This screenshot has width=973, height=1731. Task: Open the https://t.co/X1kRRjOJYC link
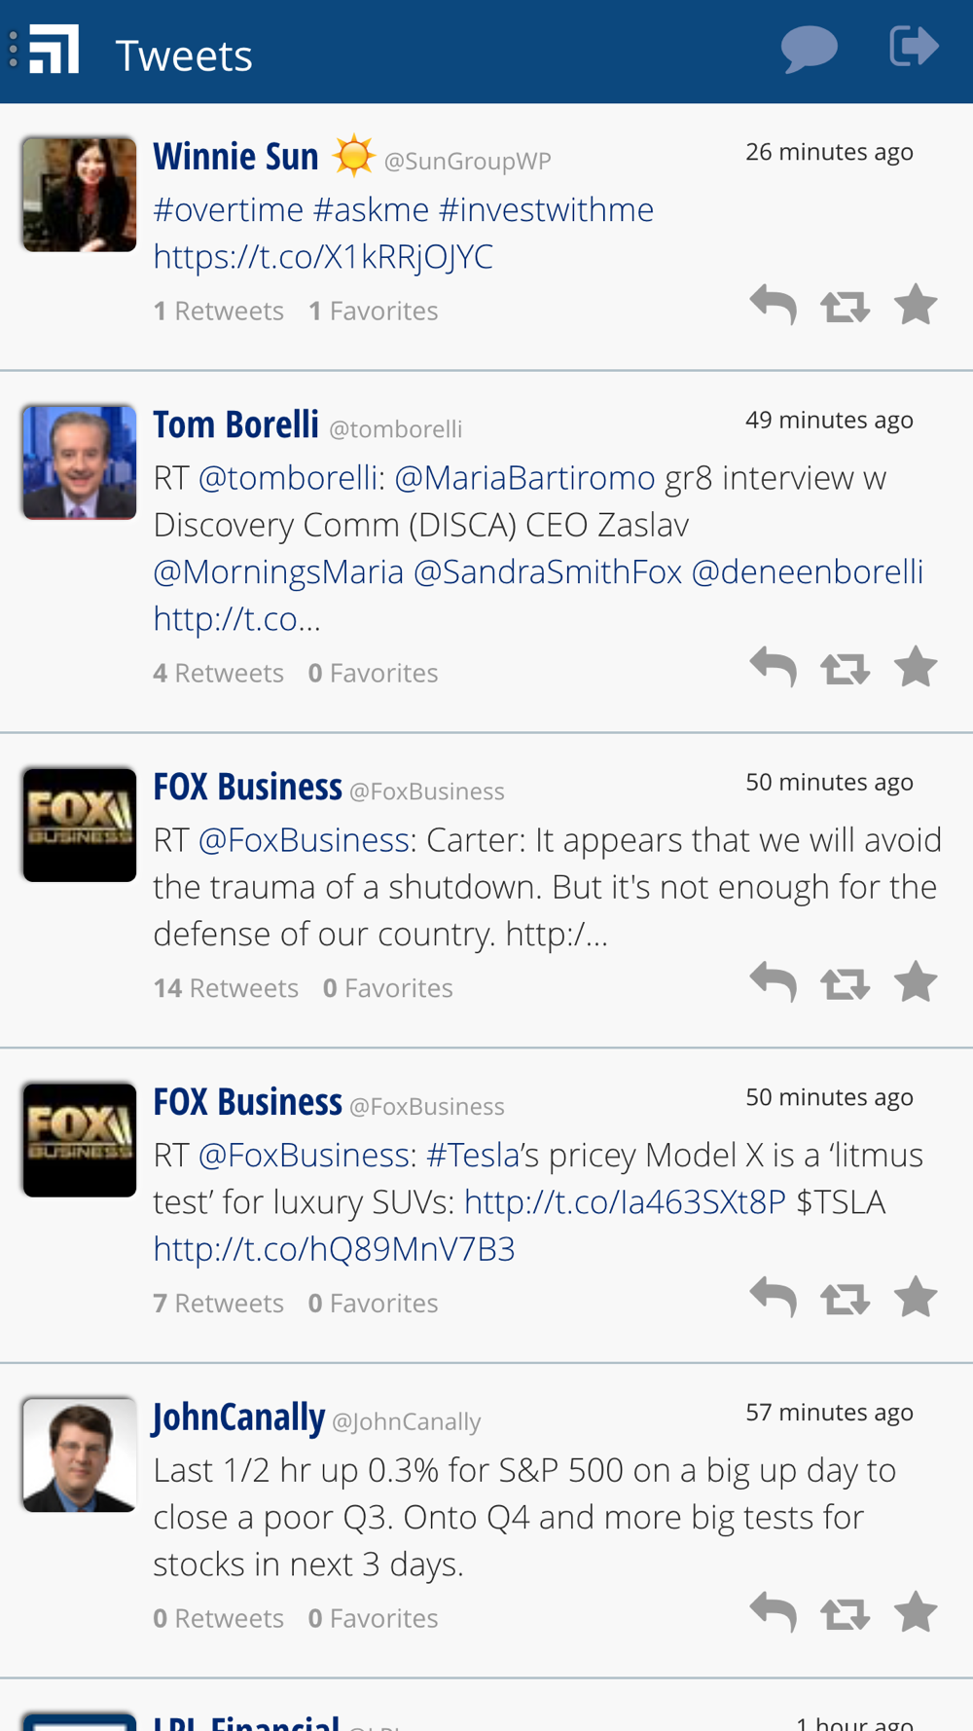pyautogui.click(x=323, y=257)
